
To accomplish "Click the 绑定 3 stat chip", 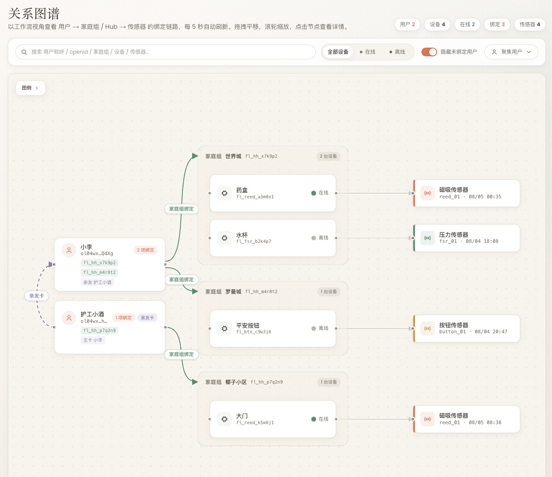I will tap(497, 24).
